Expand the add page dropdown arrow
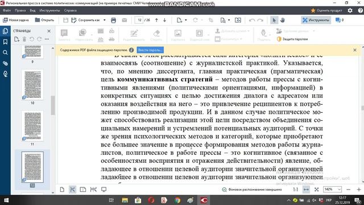Image resolution: width=364 pixels, height=205 pixels. (x=186, y=20)
